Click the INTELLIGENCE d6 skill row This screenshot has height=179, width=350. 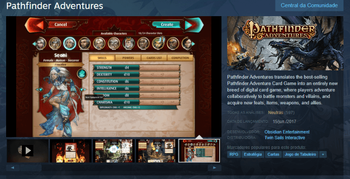137,88
